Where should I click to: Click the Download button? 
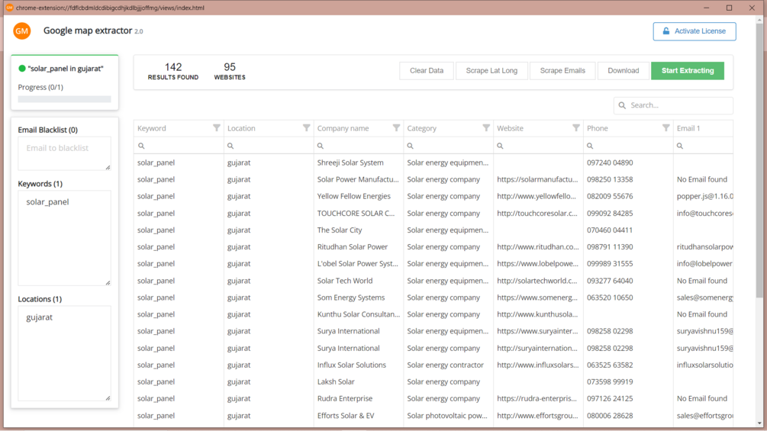click(x=624, y=71)
